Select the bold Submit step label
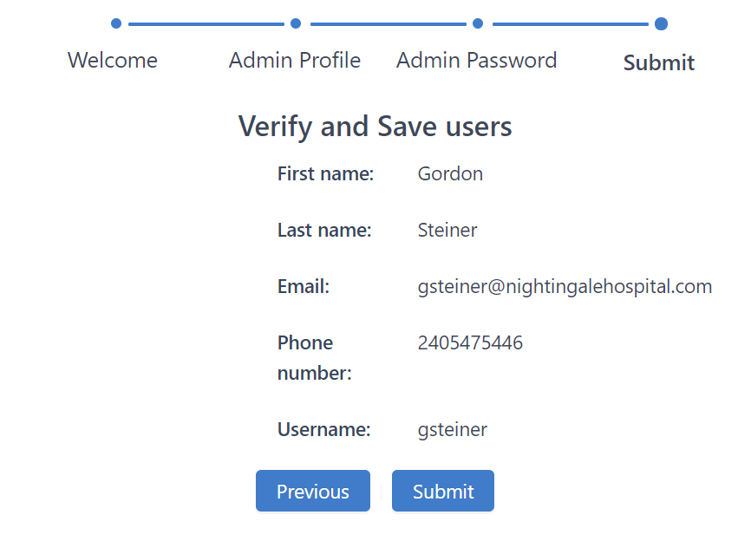 tap(659, 62)
